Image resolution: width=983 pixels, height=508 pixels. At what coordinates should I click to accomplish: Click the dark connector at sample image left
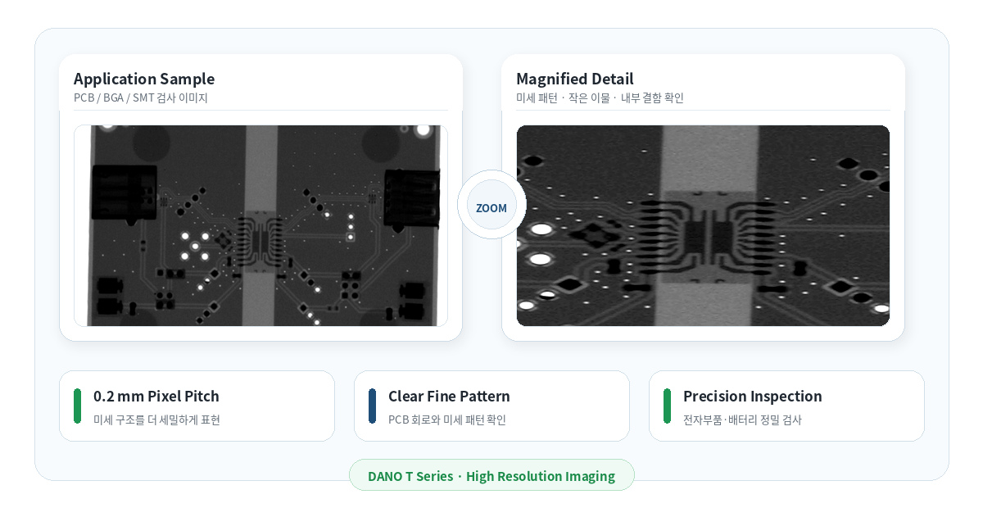124,191
